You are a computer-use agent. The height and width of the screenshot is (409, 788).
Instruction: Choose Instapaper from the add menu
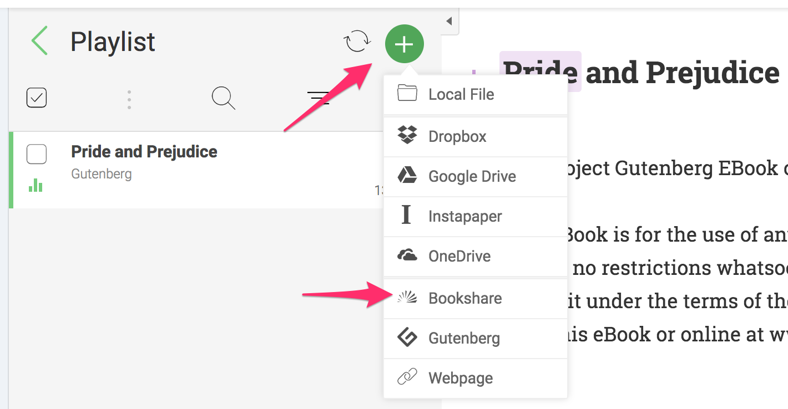[476, 216]
